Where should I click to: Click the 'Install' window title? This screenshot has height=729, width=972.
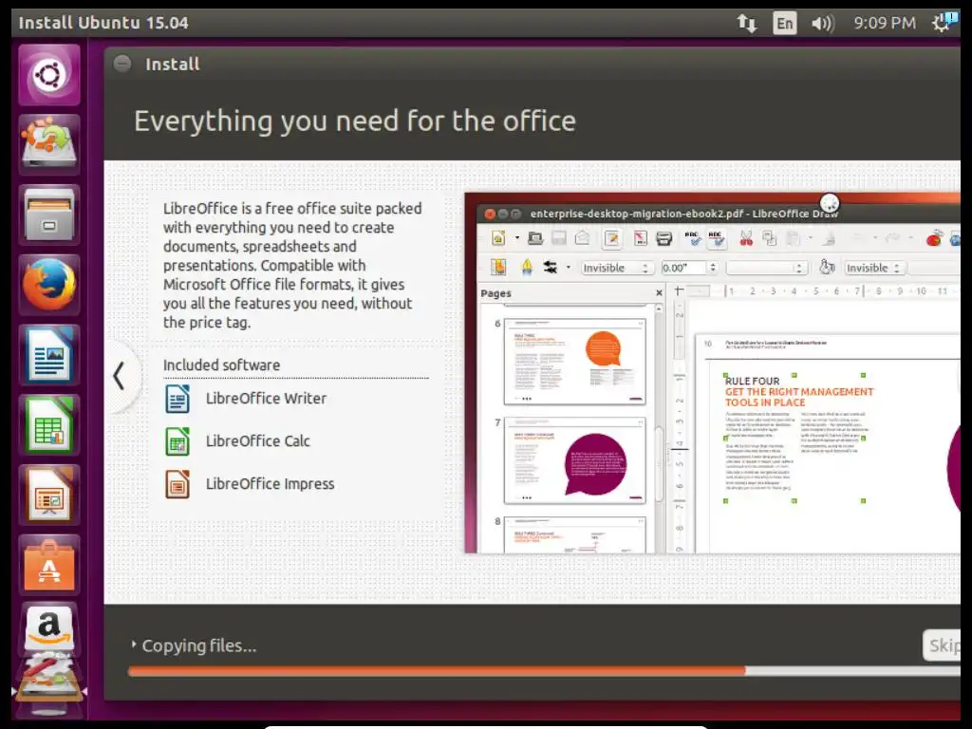(x=173, y=64)
